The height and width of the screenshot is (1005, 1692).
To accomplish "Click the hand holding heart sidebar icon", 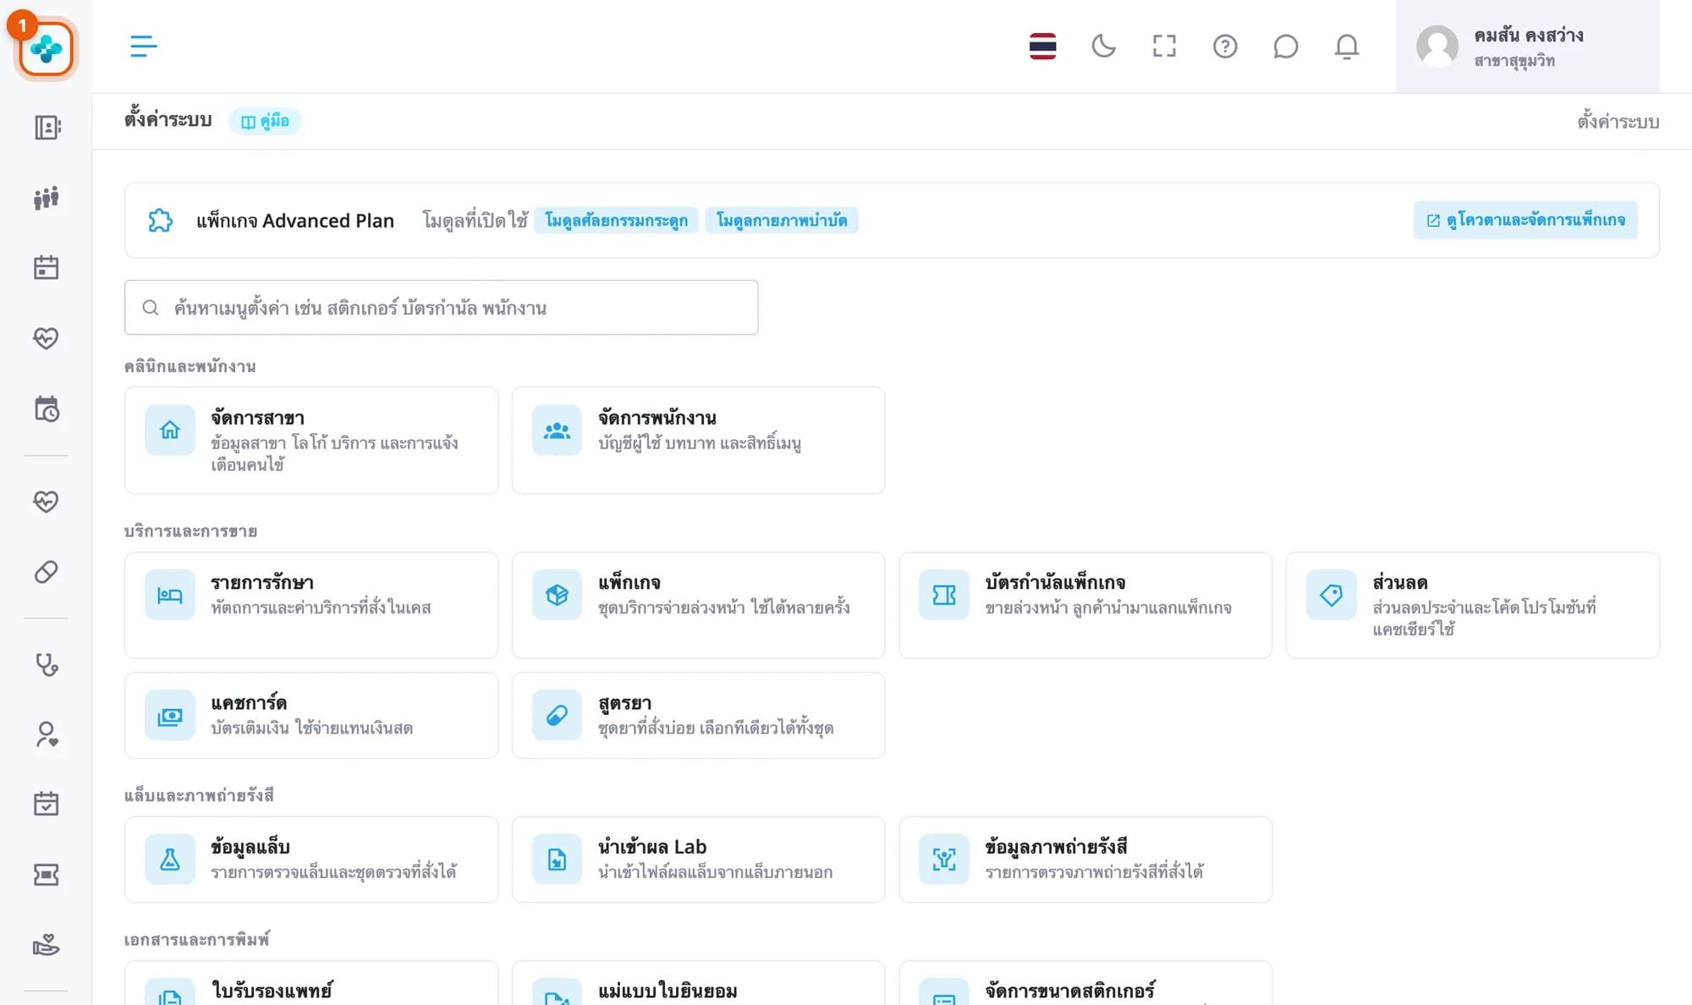I will [x=47, y=944].
